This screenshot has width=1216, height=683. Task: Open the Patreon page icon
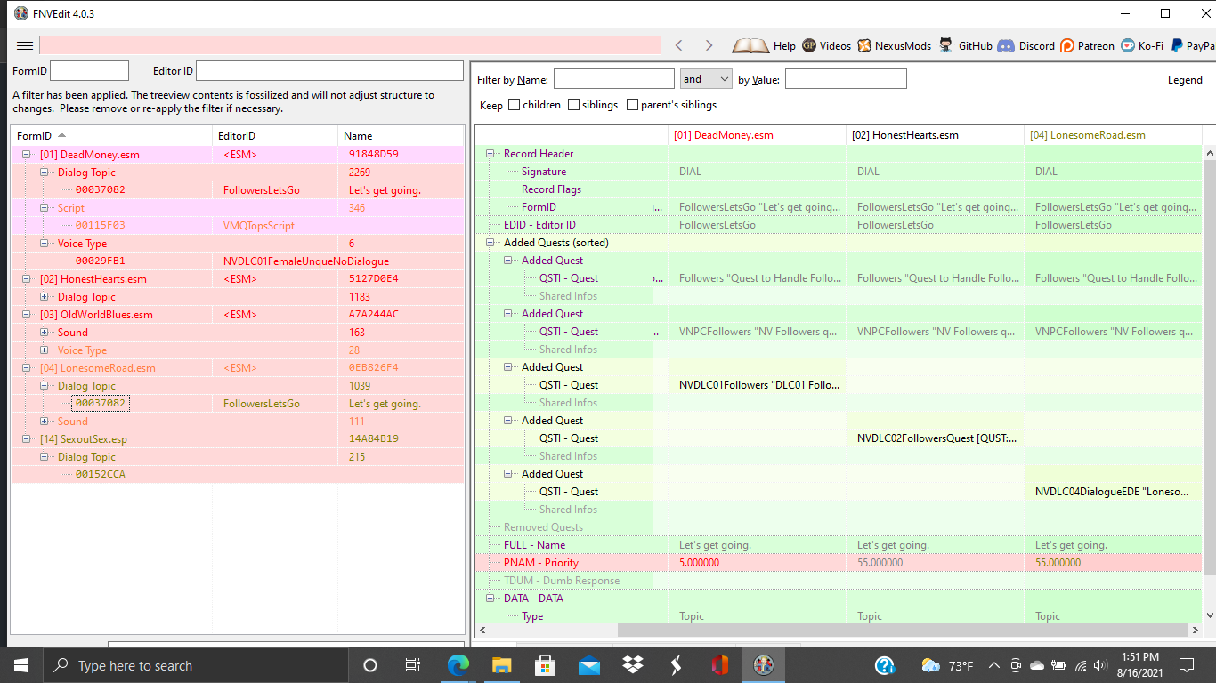[1067, 45]
